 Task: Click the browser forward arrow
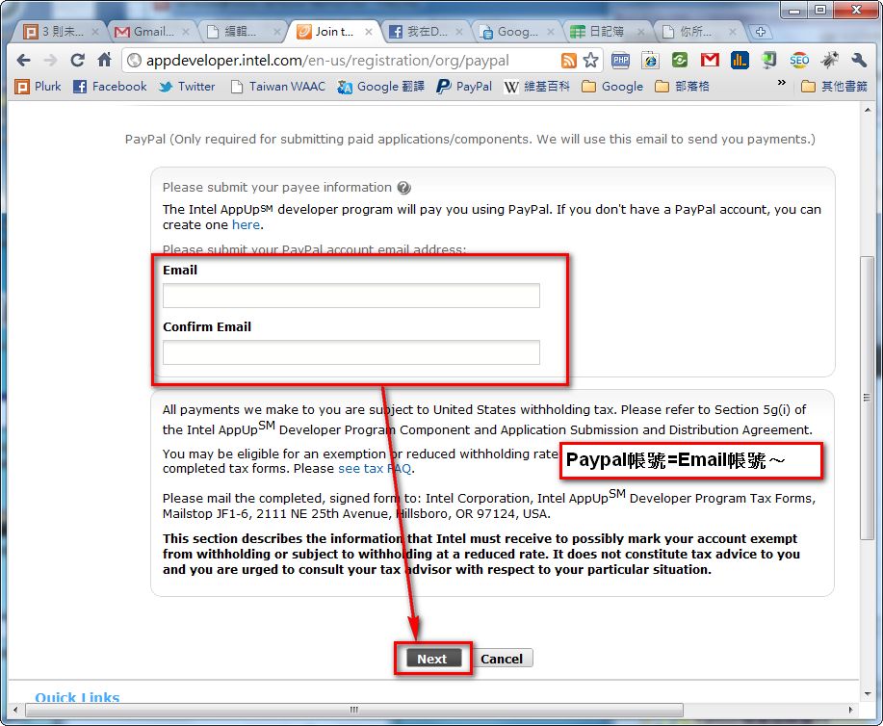point(51,61)
